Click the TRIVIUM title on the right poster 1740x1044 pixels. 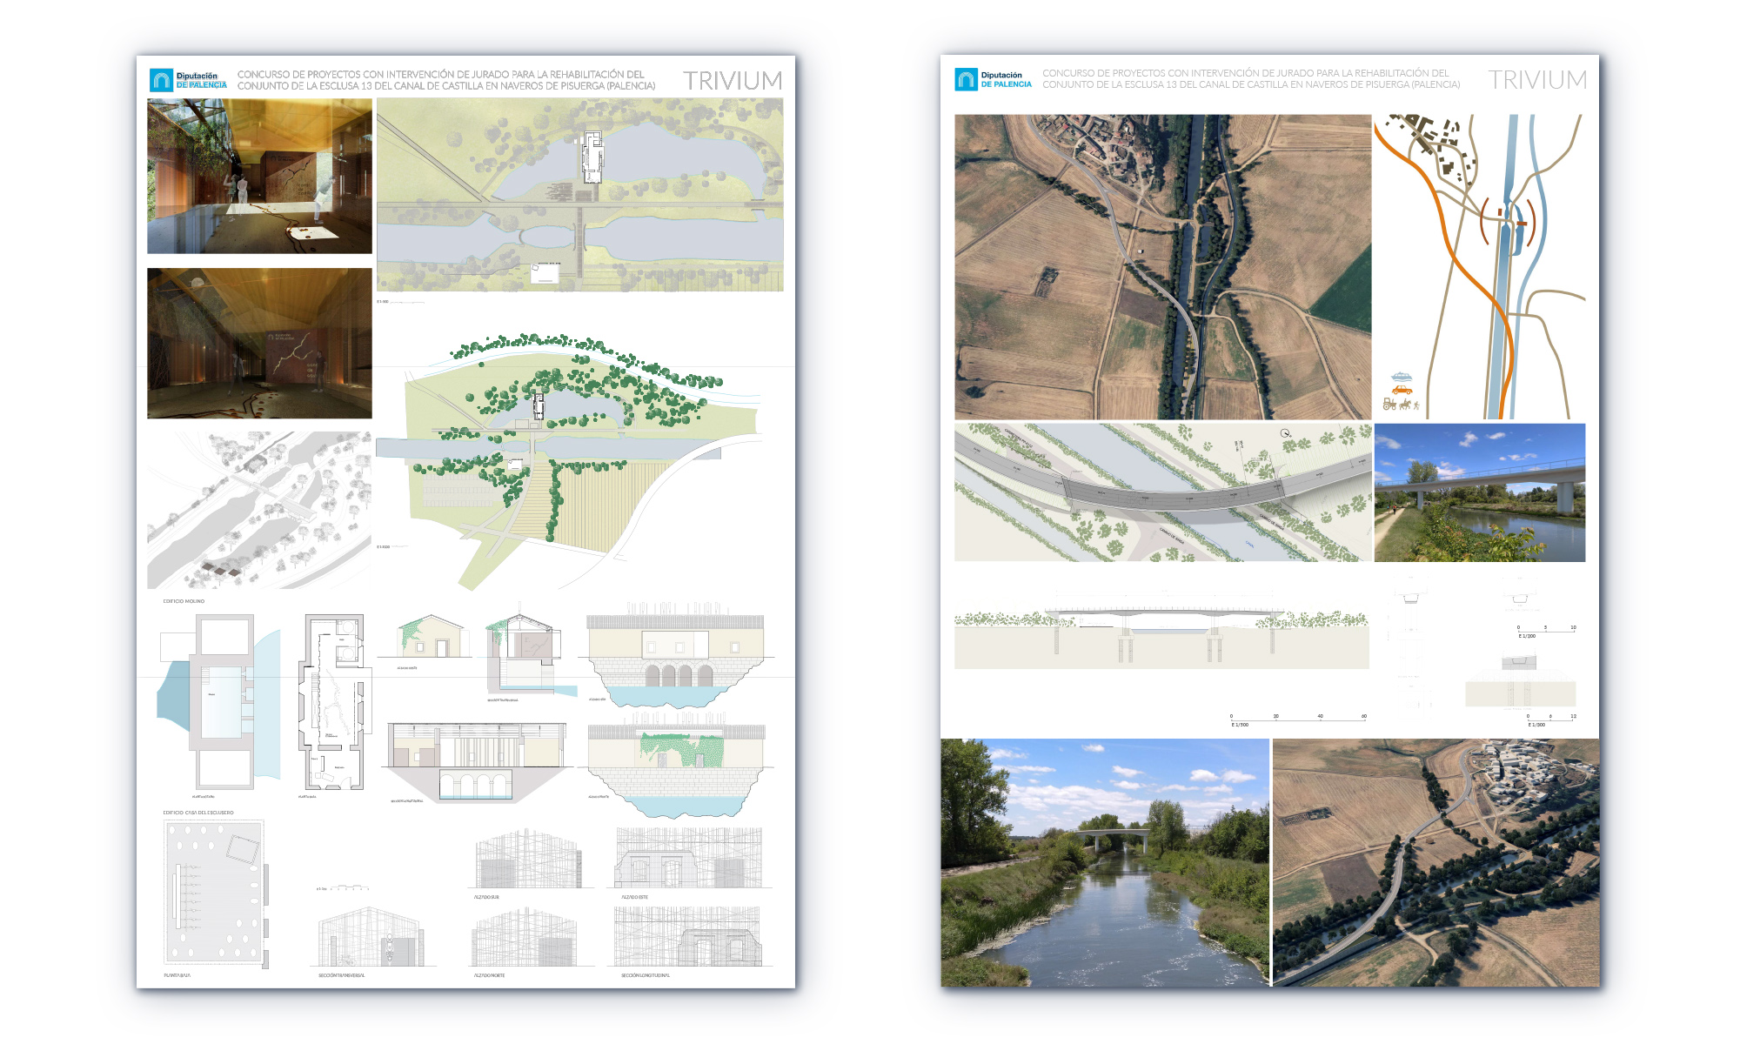[x=1537, y=80]
